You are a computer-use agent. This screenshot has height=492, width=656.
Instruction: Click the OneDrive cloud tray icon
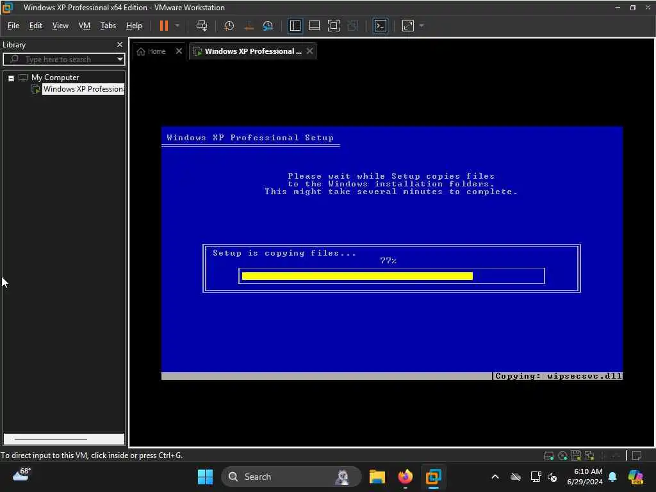[516, 477]
